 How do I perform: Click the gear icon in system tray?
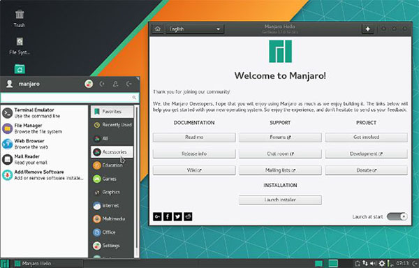(x=382, y=263)
